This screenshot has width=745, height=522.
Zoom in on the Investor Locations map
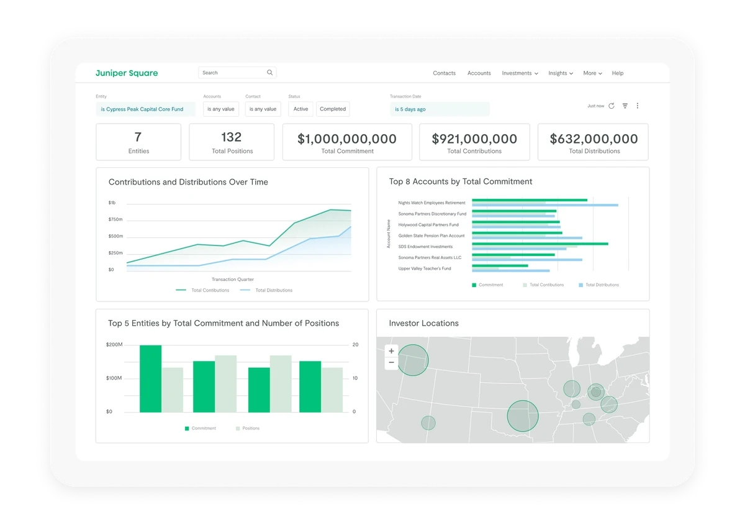tap(391, 350)
